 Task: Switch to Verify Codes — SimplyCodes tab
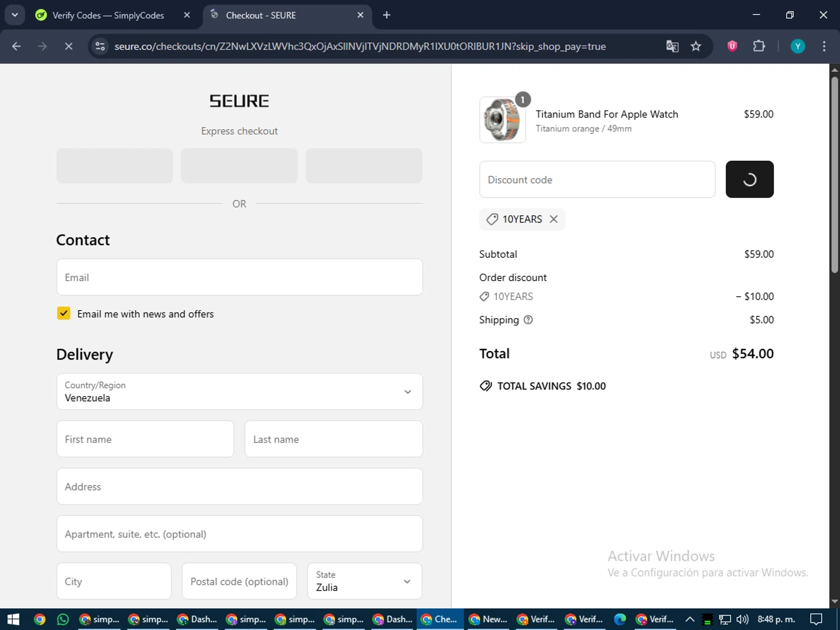108,15
